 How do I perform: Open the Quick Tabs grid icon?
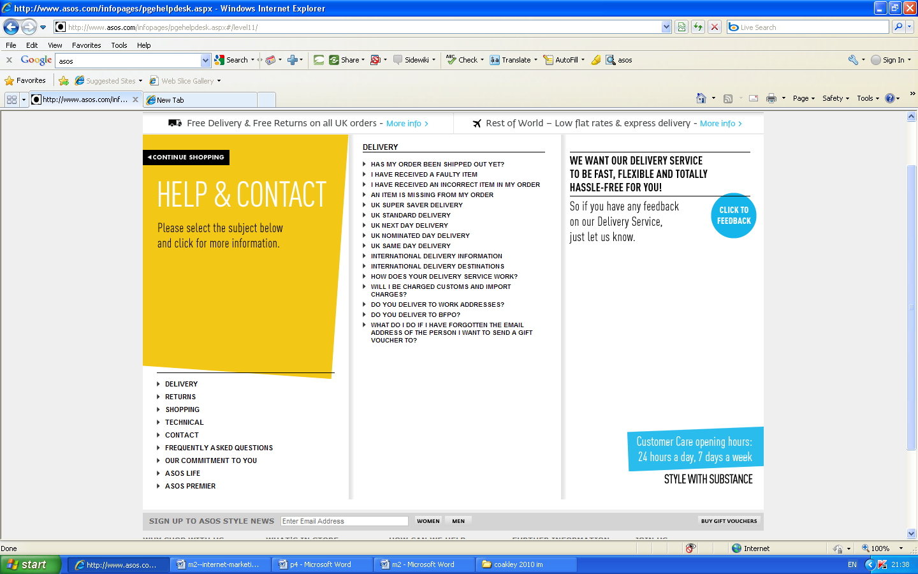(11, 99)
